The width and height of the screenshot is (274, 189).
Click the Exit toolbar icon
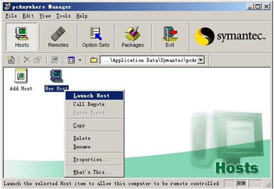170,37
